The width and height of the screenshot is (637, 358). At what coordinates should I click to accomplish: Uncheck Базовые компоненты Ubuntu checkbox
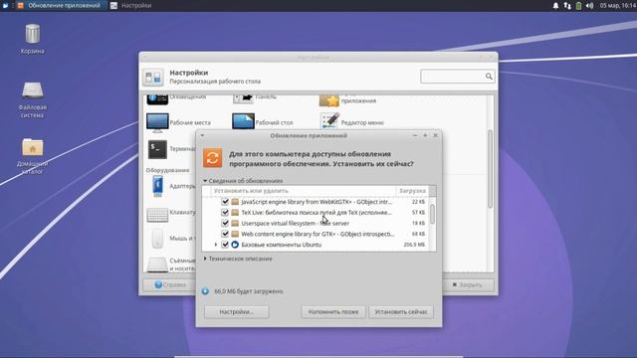(x=225, y=245)
